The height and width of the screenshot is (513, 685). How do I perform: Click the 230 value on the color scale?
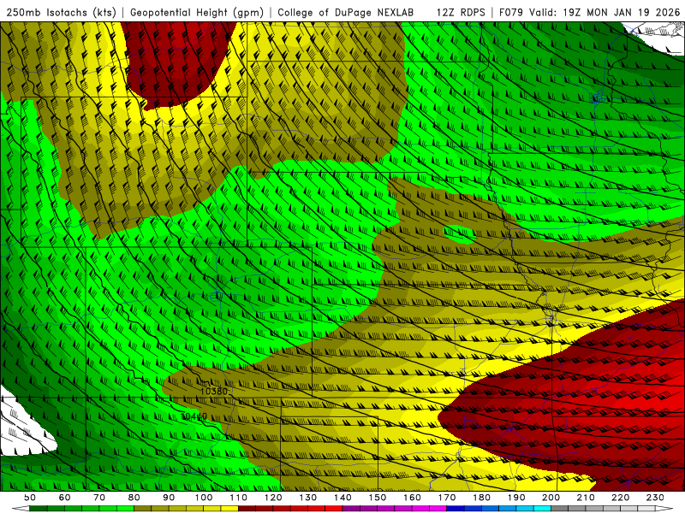655,498
